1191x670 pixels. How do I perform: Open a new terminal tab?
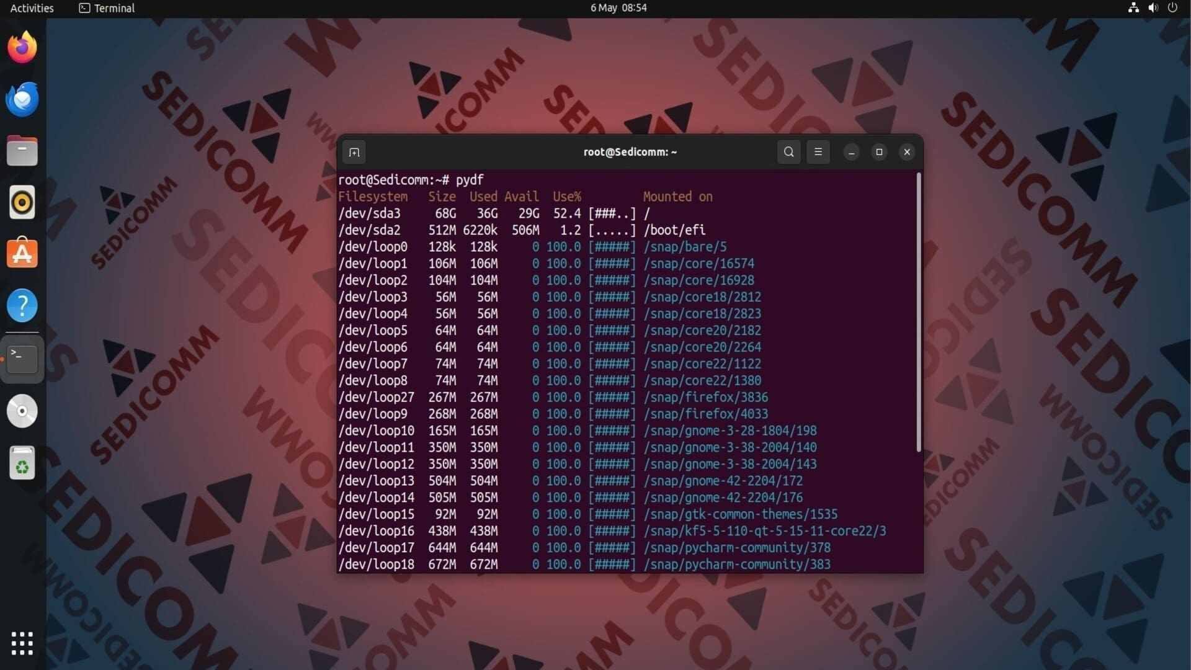coord(354,152)
